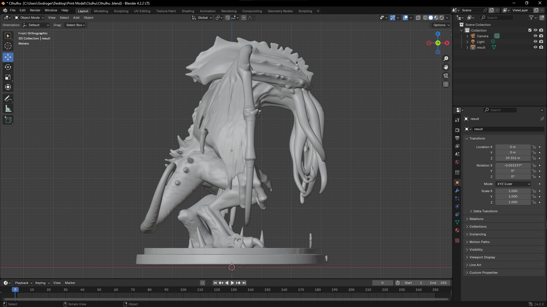Switch to wireframe viewport shading
This screenshot has width=547, height=307.
point(425,18)
